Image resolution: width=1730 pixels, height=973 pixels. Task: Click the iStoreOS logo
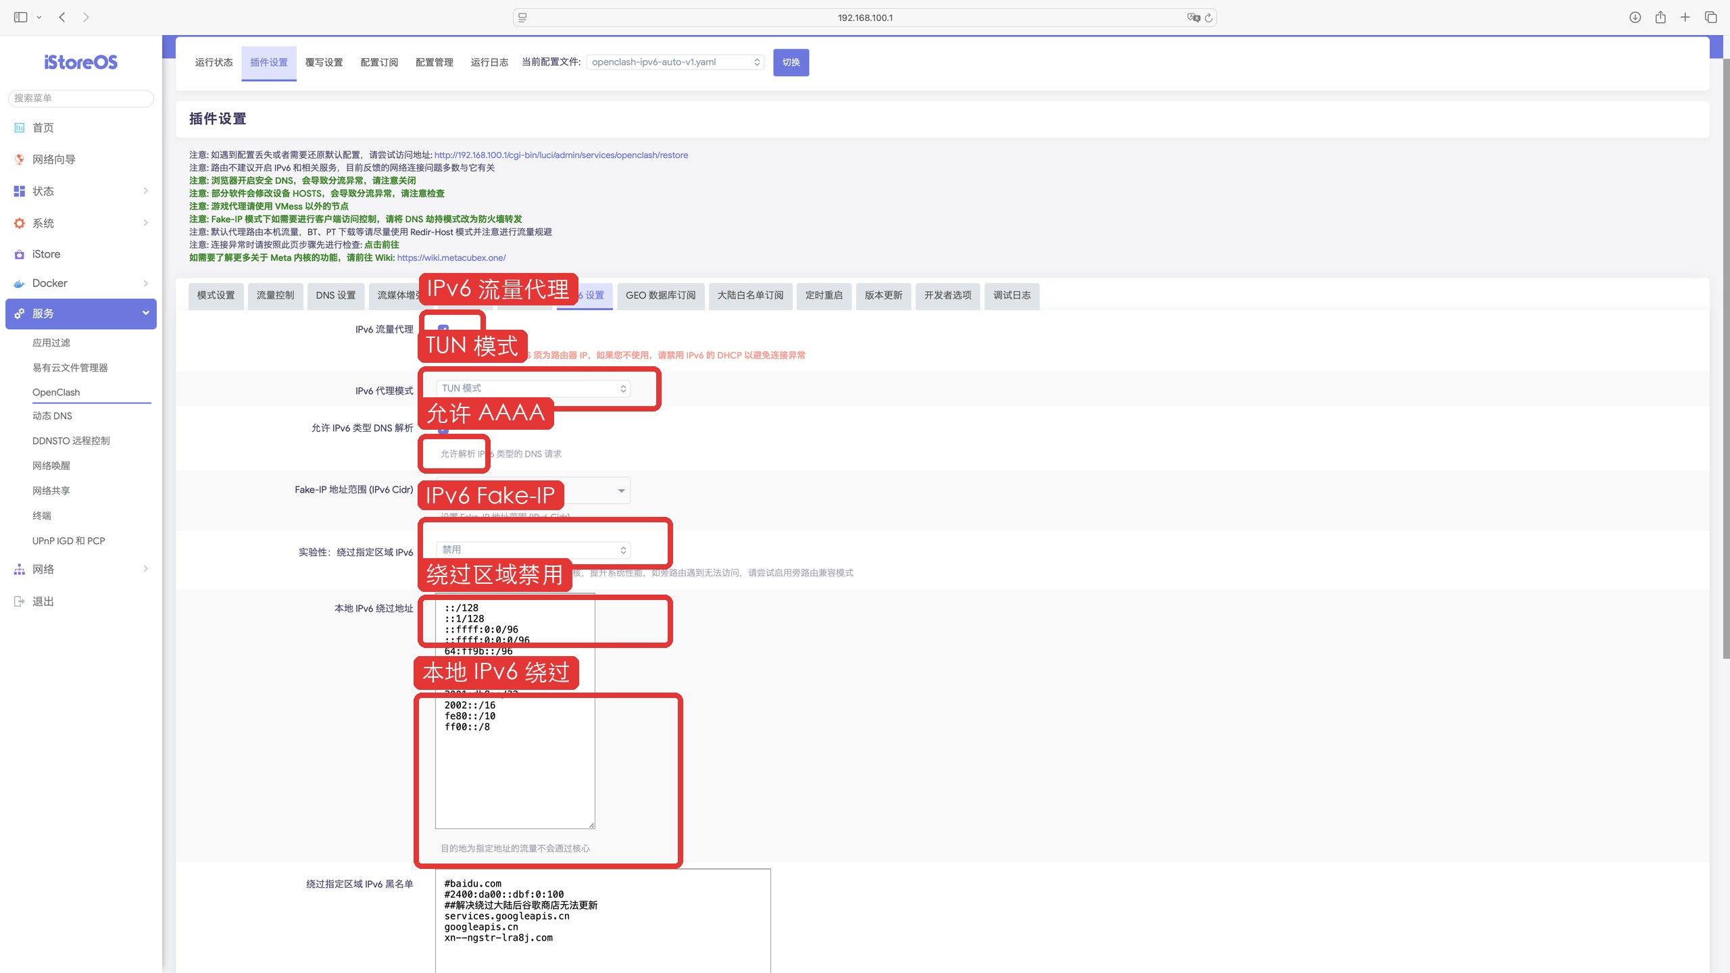click(x=80, y=62)
